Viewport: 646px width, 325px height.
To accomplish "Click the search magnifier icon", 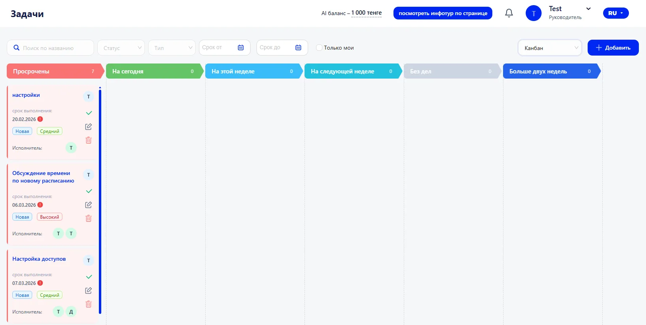I will point(17,48).
